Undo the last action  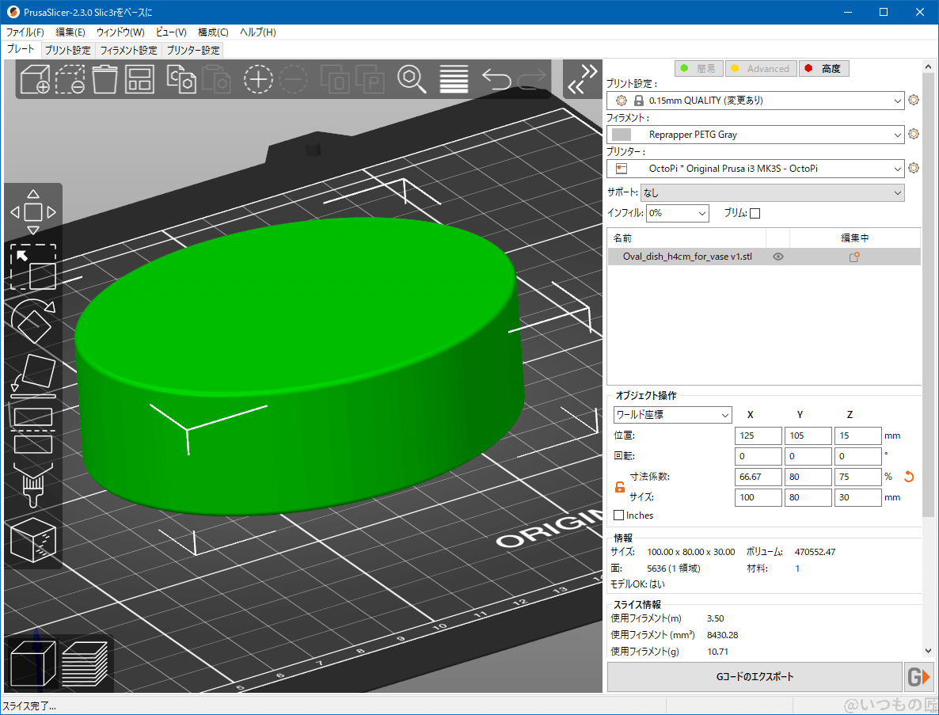(x=494, y=78)
